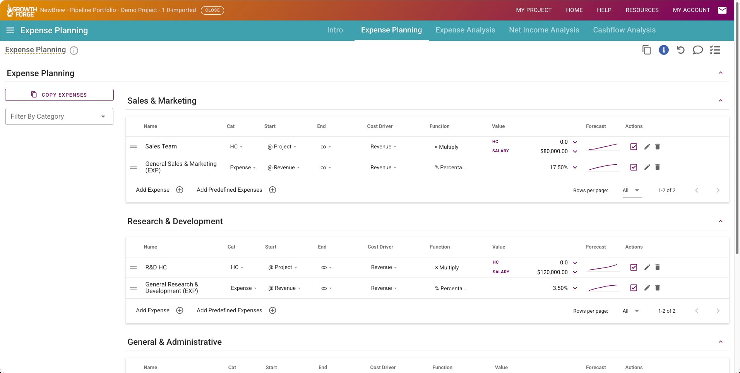The height and width of the screenshot is (373, 740).
Task: Open the hamburger navigation menu
Action: coord(10,30)
